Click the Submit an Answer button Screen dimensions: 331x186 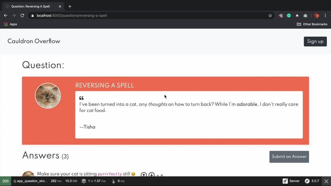pyautogui.click(x=289, y=157)
